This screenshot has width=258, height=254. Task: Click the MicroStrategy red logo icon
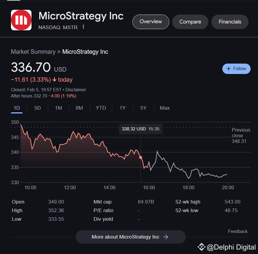(x=21, y=20)
